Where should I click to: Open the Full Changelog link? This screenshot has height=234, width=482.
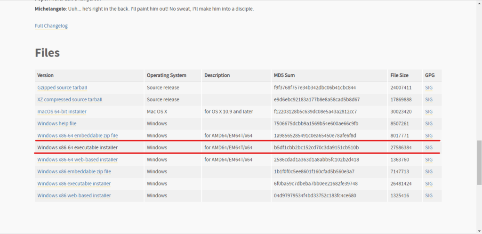pos(51,26)
